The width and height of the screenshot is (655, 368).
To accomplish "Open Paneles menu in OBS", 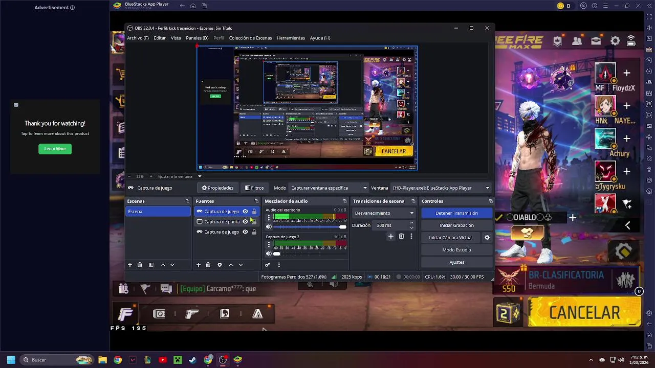I will [x=197, y=38].
